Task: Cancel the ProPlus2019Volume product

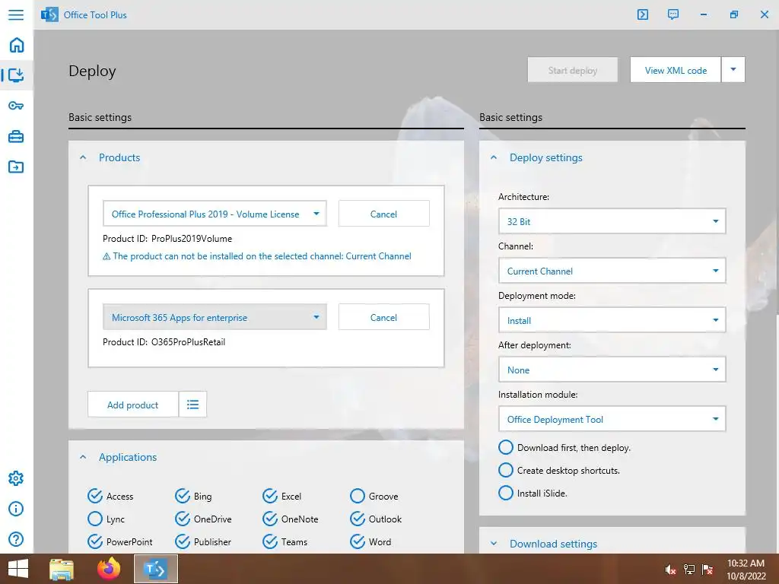Action: [x=383, y=214]
